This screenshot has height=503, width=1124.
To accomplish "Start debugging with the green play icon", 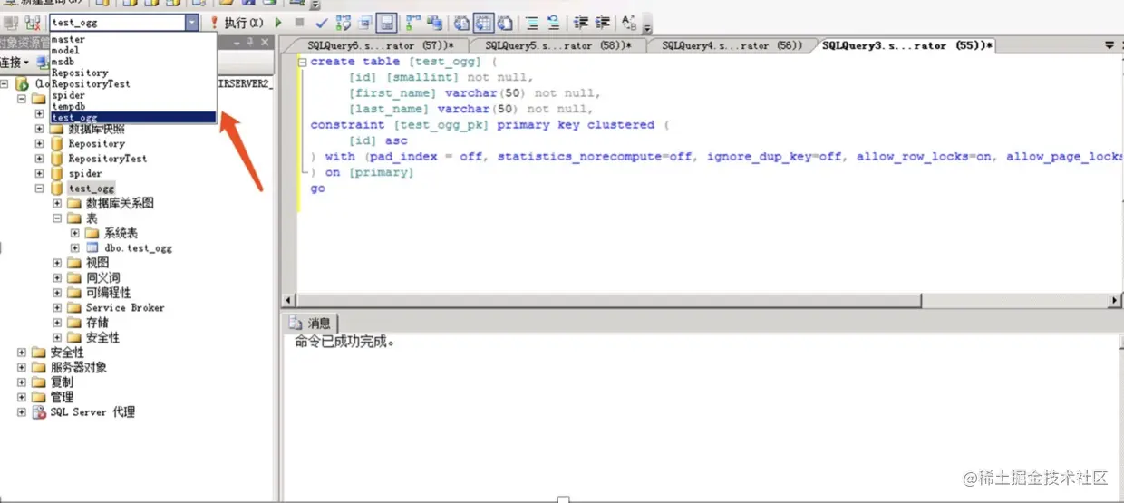I will point(277,23).
